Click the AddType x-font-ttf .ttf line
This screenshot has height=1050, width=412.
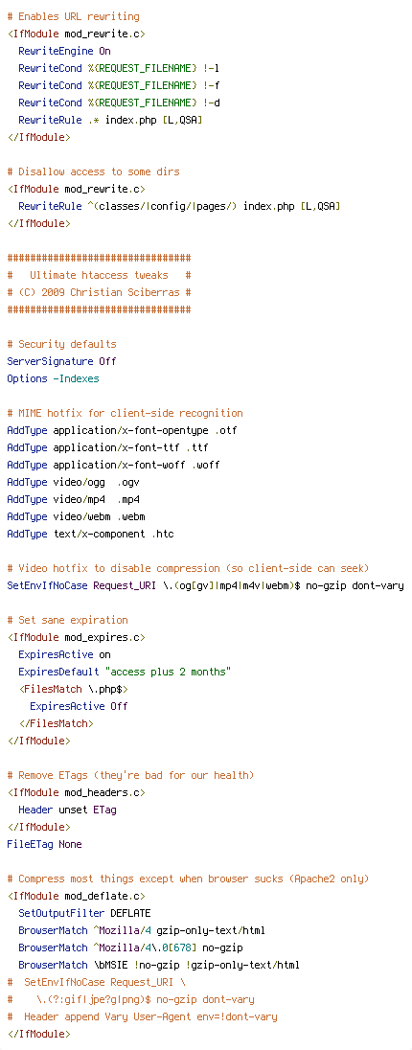coord(110,448)
